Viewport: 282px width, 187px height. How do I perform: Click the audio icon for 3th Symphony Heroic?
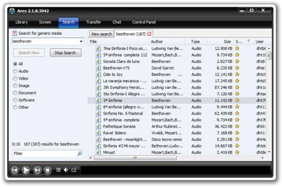click(x=98, y=87)
